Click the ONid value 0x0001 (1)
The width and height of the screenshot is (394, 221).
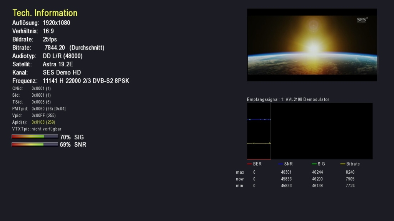pyautogui.click(x=41, y=89)
